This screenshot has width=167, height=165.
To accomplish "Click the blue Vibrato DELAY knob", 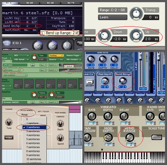I will pos(114,59).
